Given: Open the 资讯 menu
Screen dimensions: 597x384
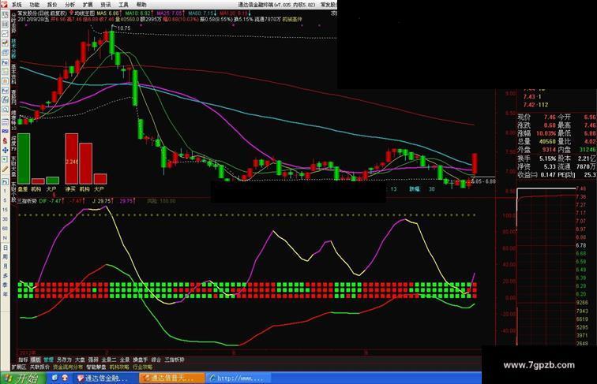Looking at the screenshot, I should [x=106, y=5].
